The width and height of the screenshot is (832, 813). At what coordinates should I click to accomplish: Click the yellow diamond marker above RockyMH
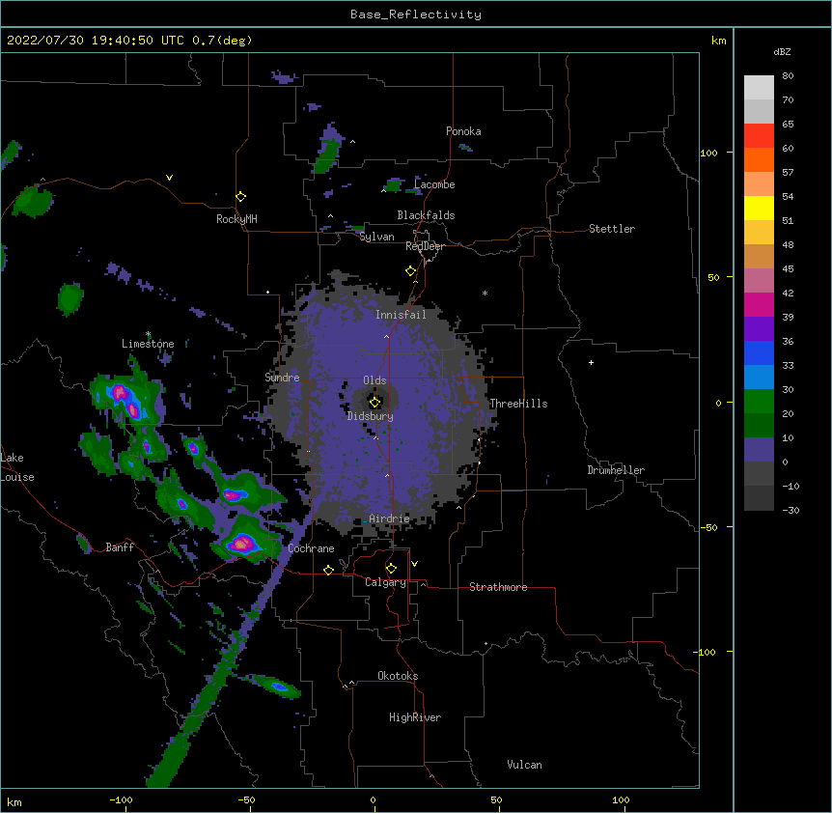pos(241,197)
